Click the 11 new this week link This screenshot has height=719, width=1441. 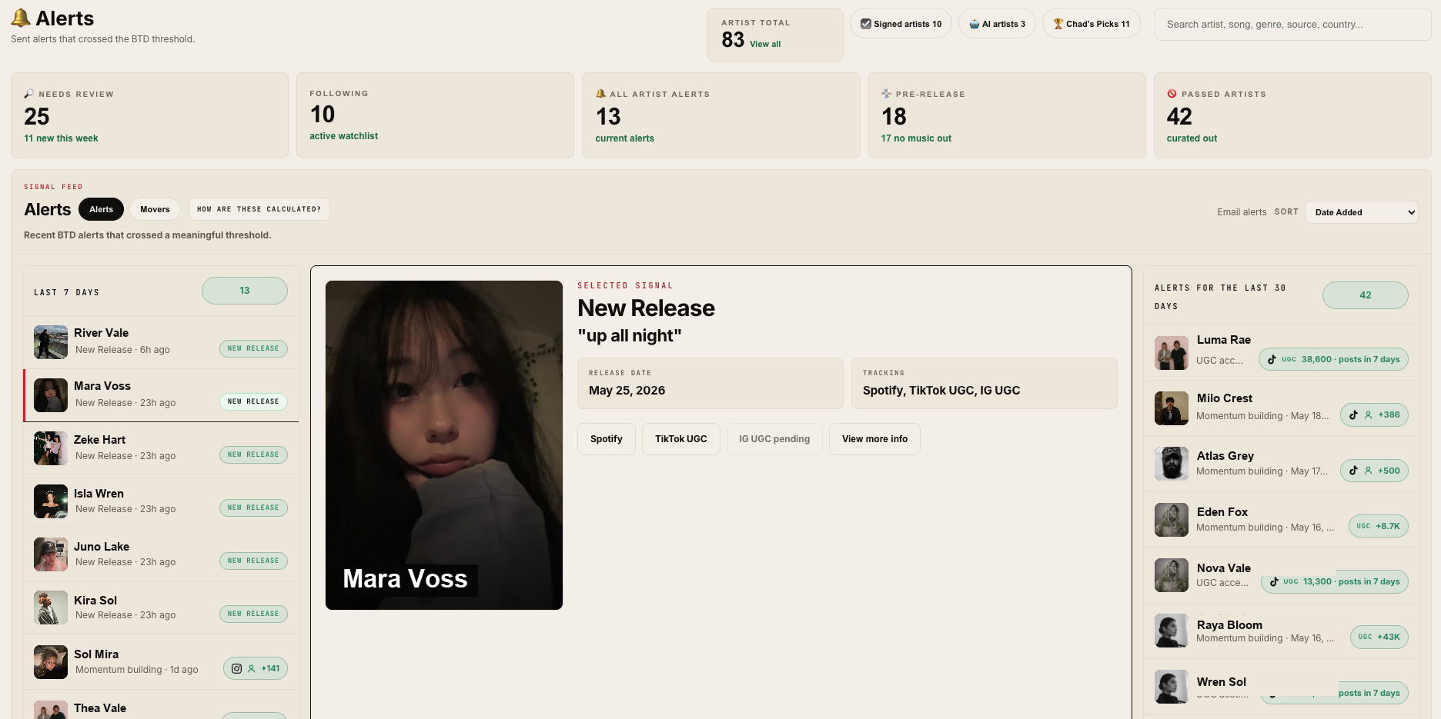61,138
